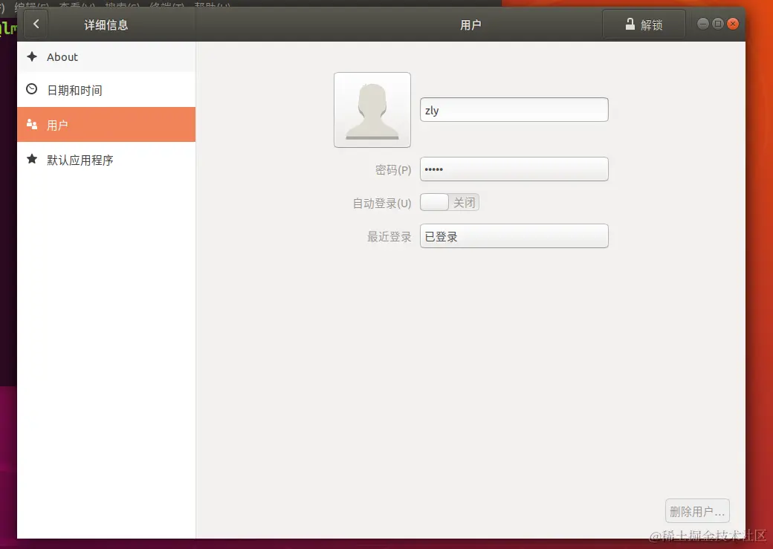Close the settings window
Screen dimensions: 773x549
(733, 24)
